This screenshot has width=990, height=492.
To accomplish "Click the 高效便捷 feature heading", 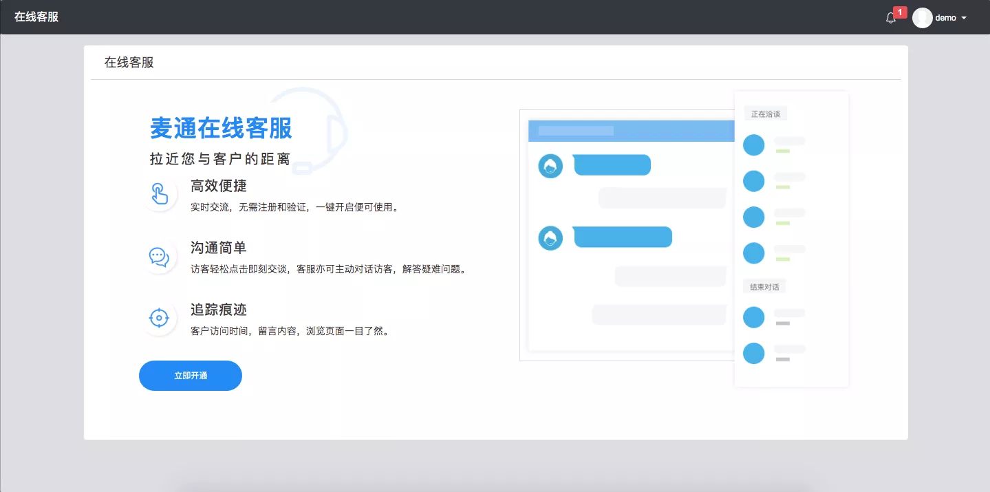I will pos(219,186).
